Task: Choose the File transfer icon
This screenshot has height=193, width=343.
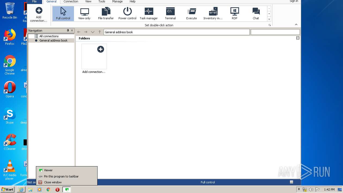Action: tap(106, 14)
